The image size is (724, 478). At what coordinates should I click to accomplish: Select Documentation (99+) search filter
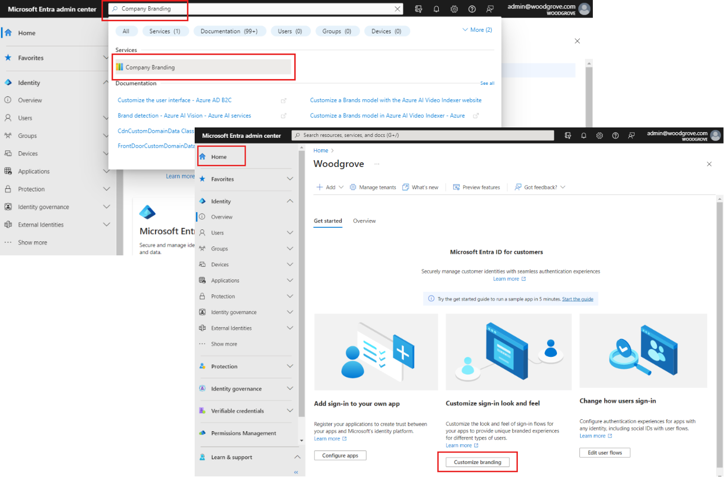229,31
